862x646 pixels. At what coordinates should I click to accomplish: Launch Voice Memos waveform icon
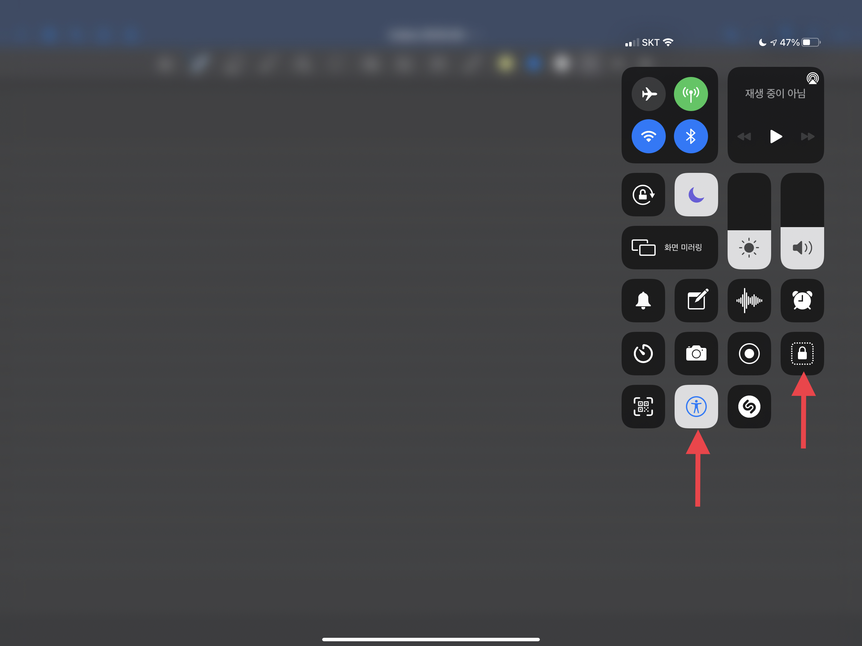(749, 300)
